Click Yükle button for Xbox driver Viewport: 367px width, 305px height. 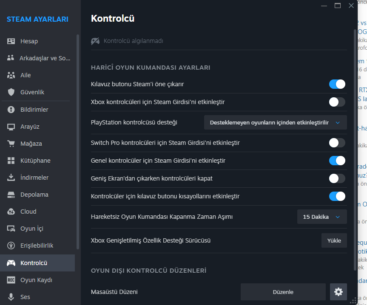(334, 240)
